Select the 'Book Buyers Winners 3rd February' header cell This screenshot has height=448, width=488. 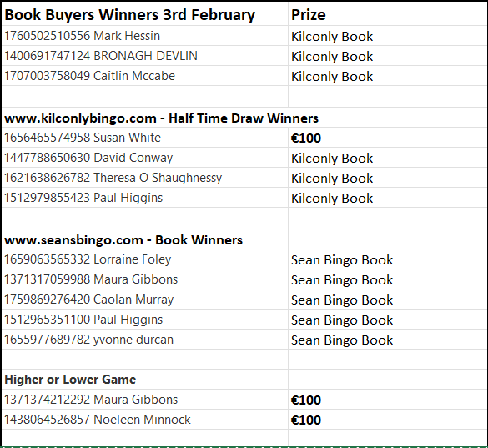pos(145,15)
